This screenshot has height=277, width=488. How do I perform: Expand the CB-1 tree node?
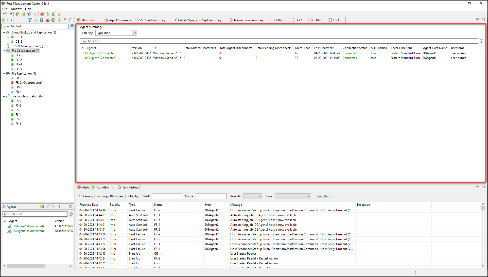8,37
